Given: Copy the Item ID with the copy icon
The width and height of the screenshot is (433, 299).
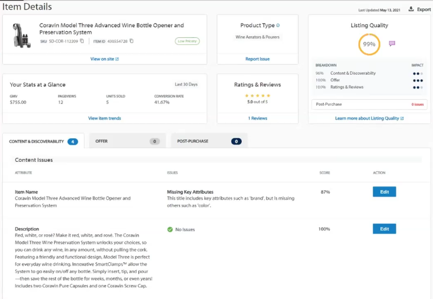Looking at the screenshot, I should point(132,41).
